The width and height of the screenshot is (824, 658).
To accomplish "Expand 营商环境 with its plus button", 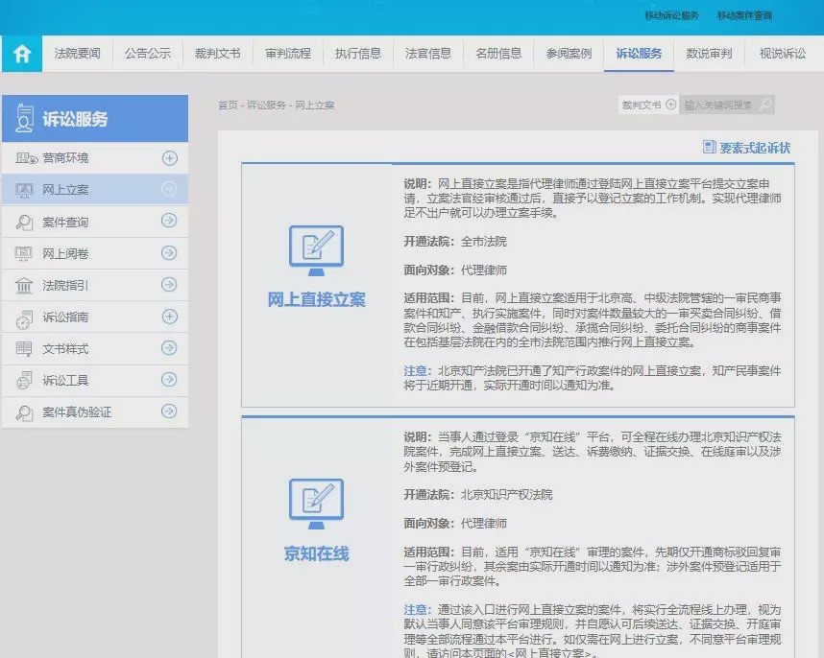I will (169, 158).
